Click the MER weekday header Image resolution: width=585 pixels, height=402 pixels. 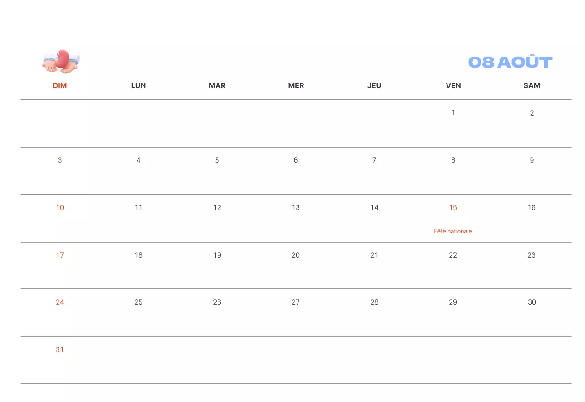[296, 85]
